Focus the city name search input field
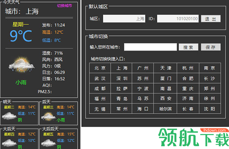This screenshot has width=229, height=149. coord(150,47)
